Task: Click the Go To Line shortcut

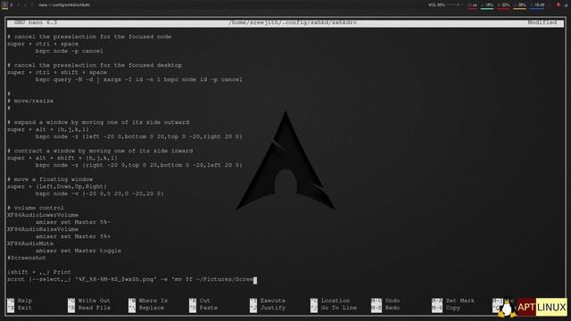Action: click(x=334, y=308)
